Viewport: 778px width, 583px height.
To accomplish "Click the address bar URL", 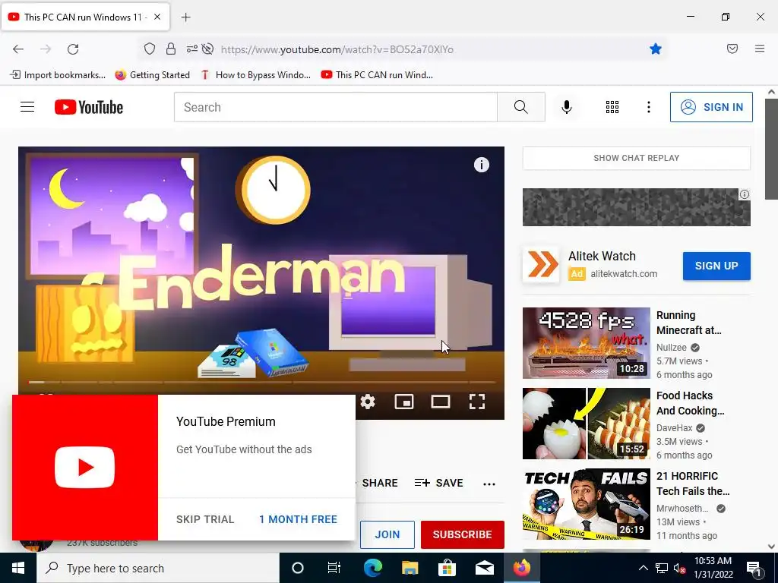I will click(x=337, y=49).
